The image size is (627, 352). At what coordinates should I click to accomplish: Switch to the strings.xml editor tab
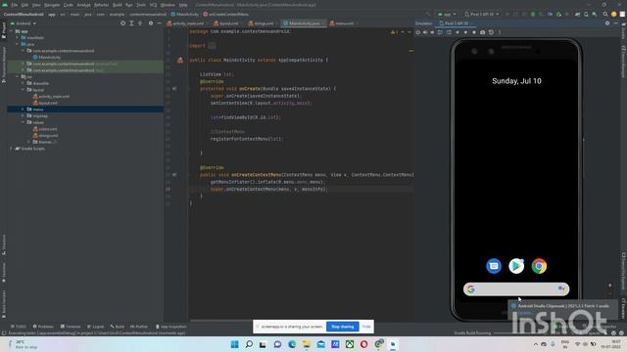click(x=262, y=23)
